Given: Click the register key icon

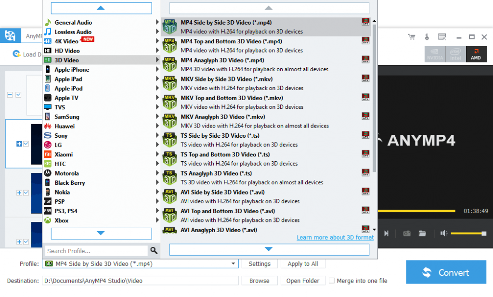Looking at the screenshot, I should (x=426, y=36).
